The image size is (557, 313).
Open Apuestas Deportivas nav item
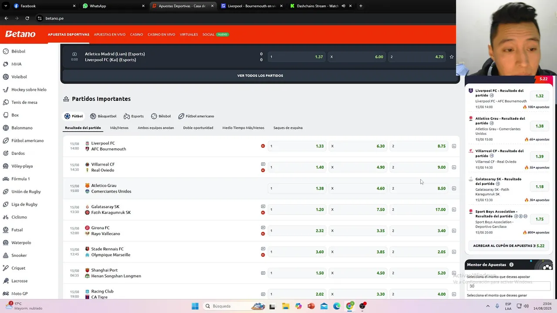point(68,34)
